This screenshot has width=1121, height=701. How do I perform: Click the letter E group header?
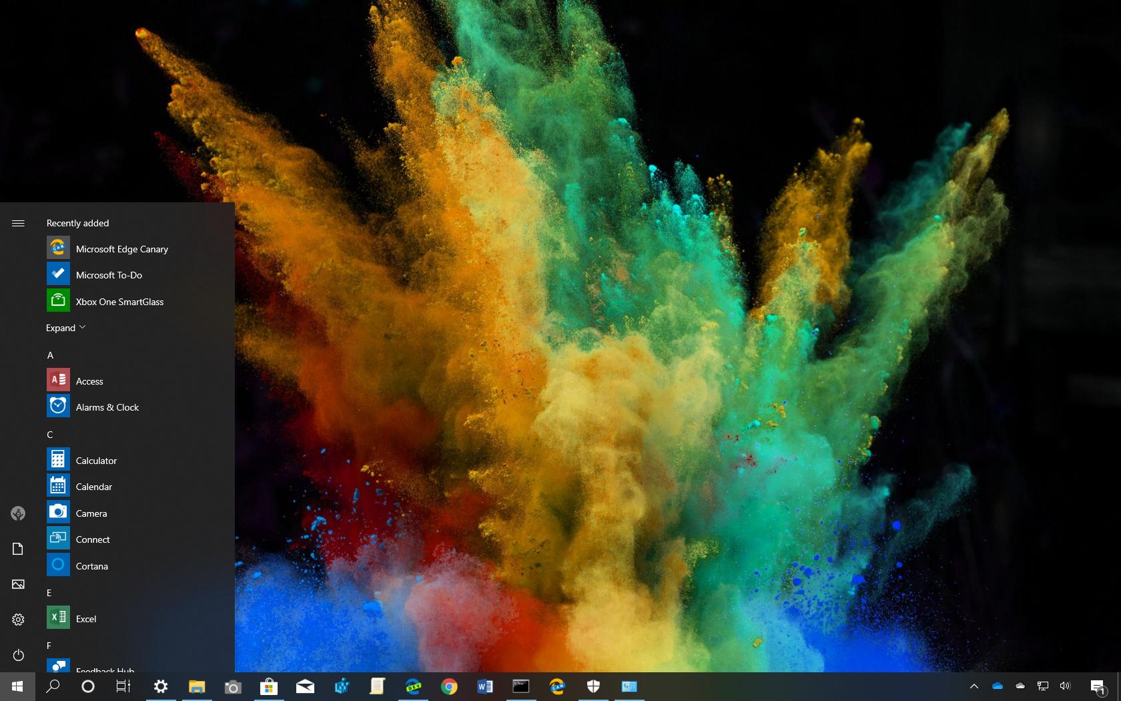pos(49,593)
